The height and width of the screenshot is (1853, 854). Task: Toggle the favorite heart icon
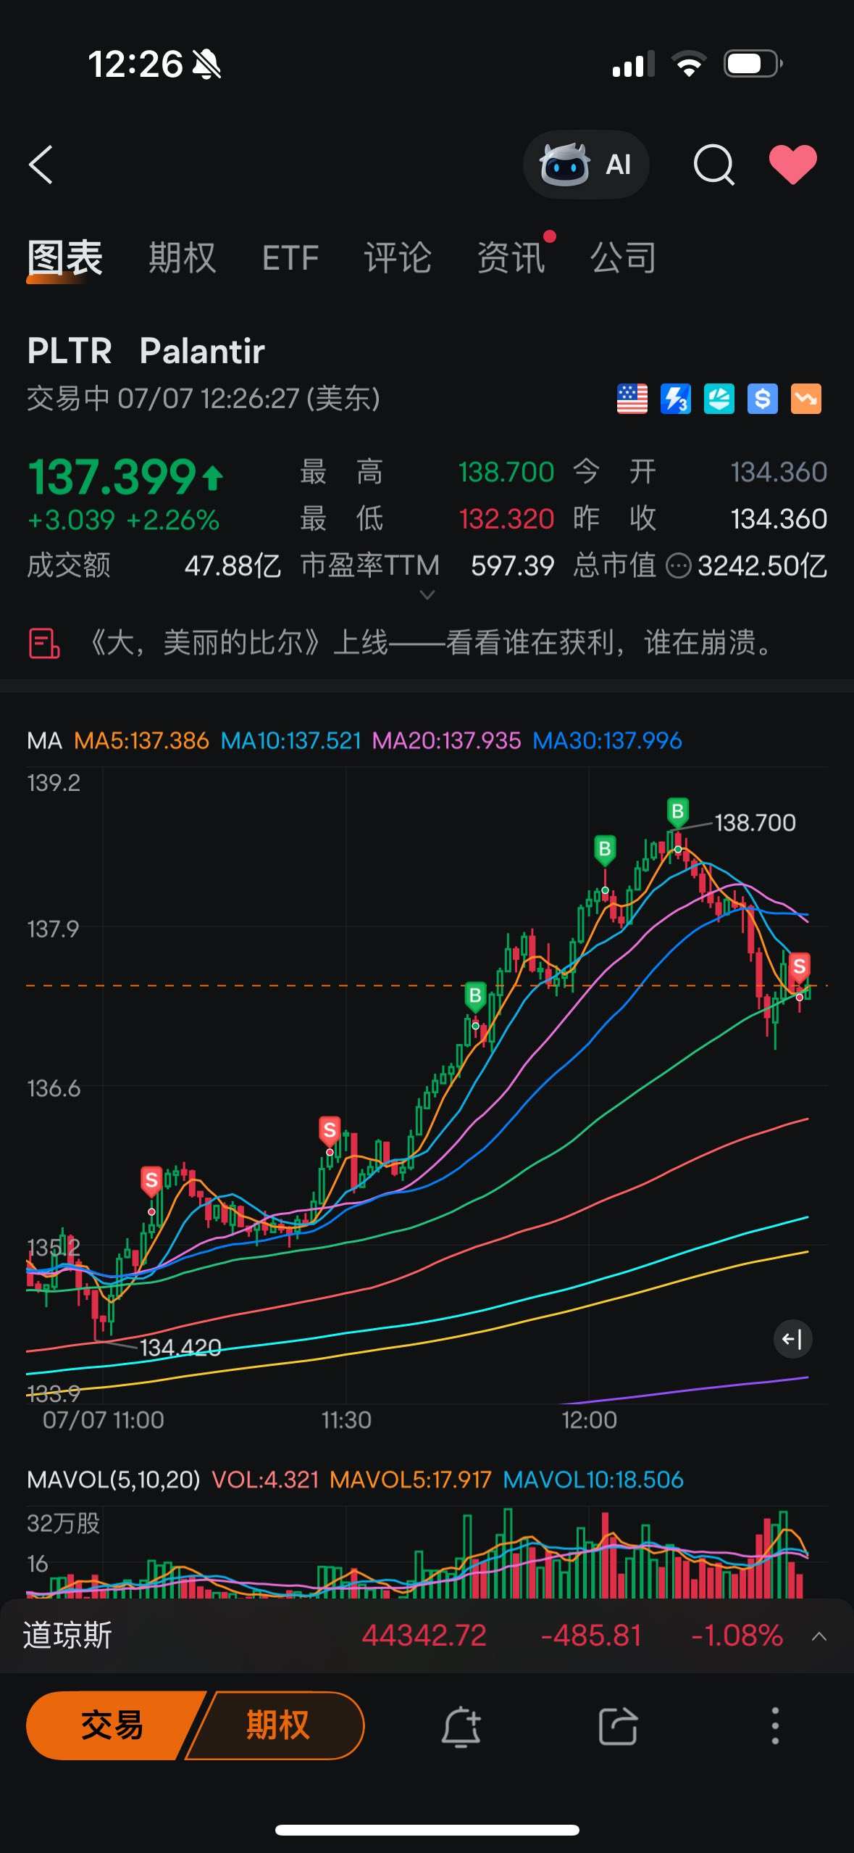click(x=792, y=165)
